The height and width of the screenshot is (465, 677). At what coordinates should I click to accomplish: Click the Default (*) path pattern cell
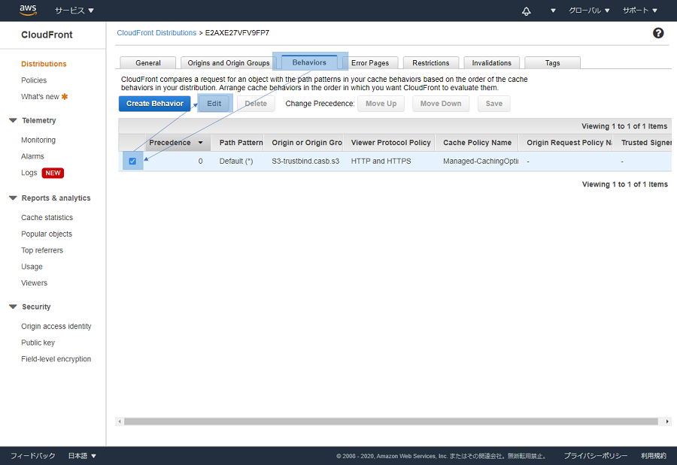click(x=236, y=162)
